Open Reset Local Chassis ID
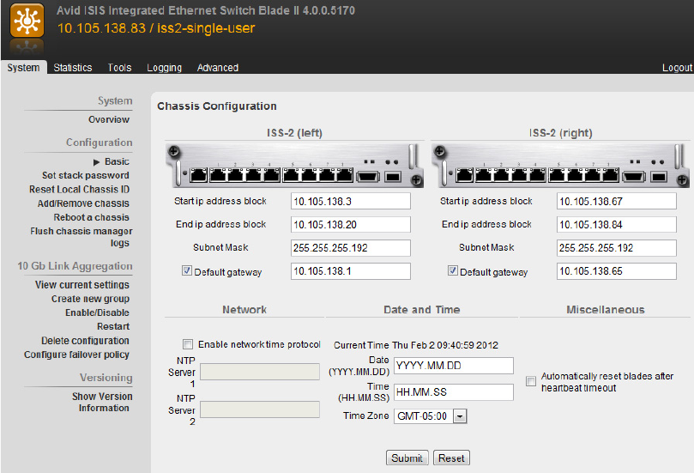Image resolution: width=694 pixels, height=473 pixels. pyautogui.click(x=79, y=190)
